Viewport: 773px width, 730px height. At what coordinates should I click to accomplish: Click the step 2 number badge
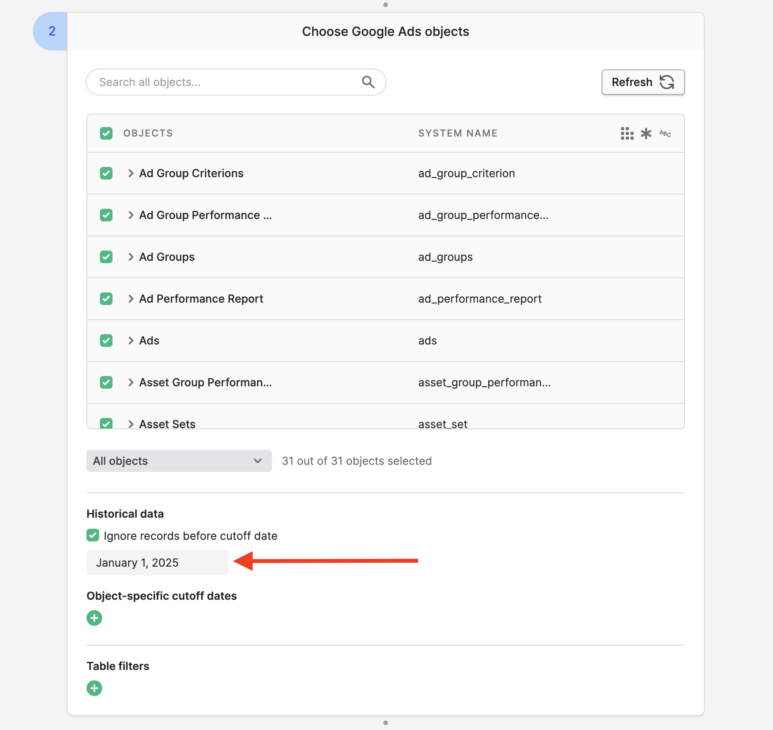pyautogui.click(x=52, y=31)
